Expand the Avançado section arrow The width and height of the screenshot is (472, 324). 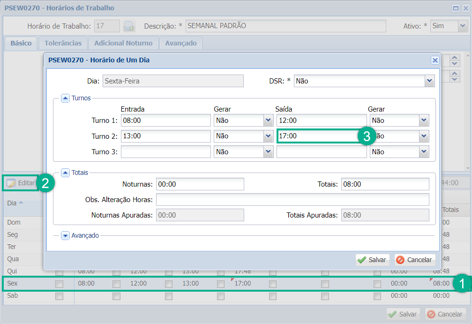tap(65, 235)
